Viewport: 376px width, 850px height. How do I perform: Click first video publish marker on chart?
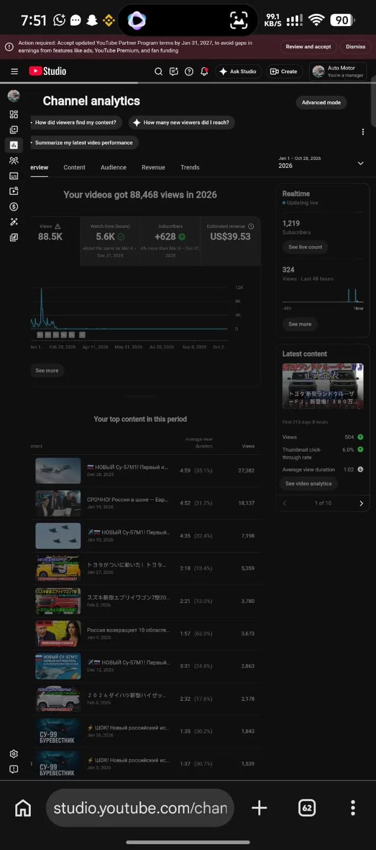[x=40, y=335]
